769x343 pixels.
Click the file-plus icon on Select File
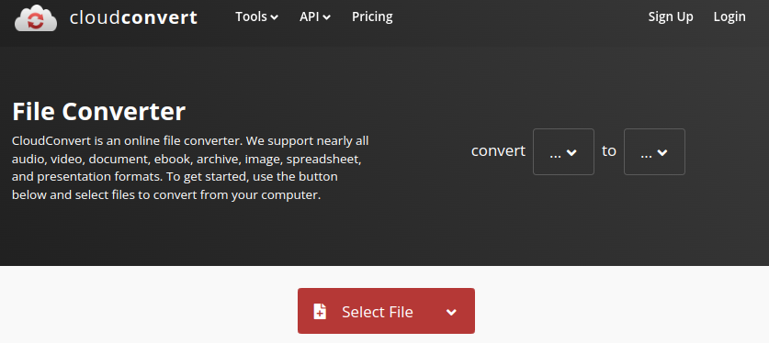320,312
